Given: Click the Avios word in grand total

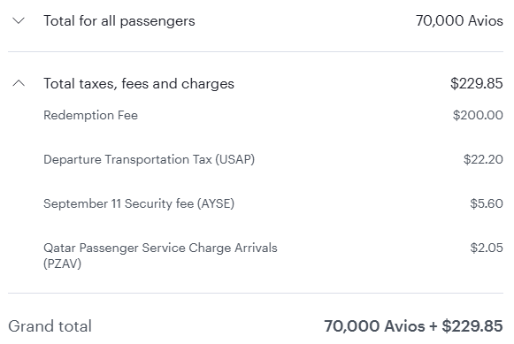Looking at the screenshot, I should [x=404, y=326].
